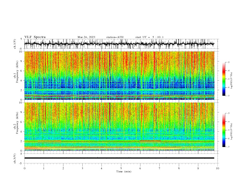Click the time-axis tick label "0"

tap(24, 168)
